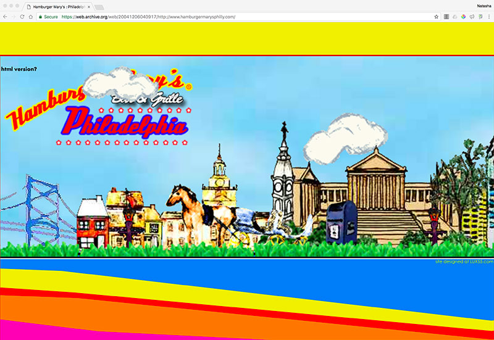494x340 pixels.
Task: Bookmark this page with the star
Action: (x=437, y=17)
